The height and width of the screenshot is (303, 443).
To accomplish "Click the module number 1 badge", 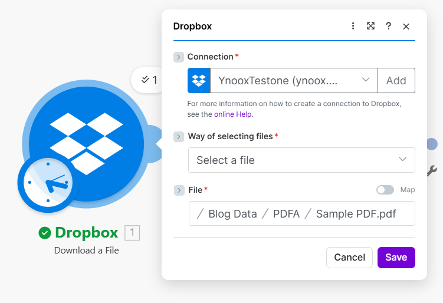I will [132, 233].
